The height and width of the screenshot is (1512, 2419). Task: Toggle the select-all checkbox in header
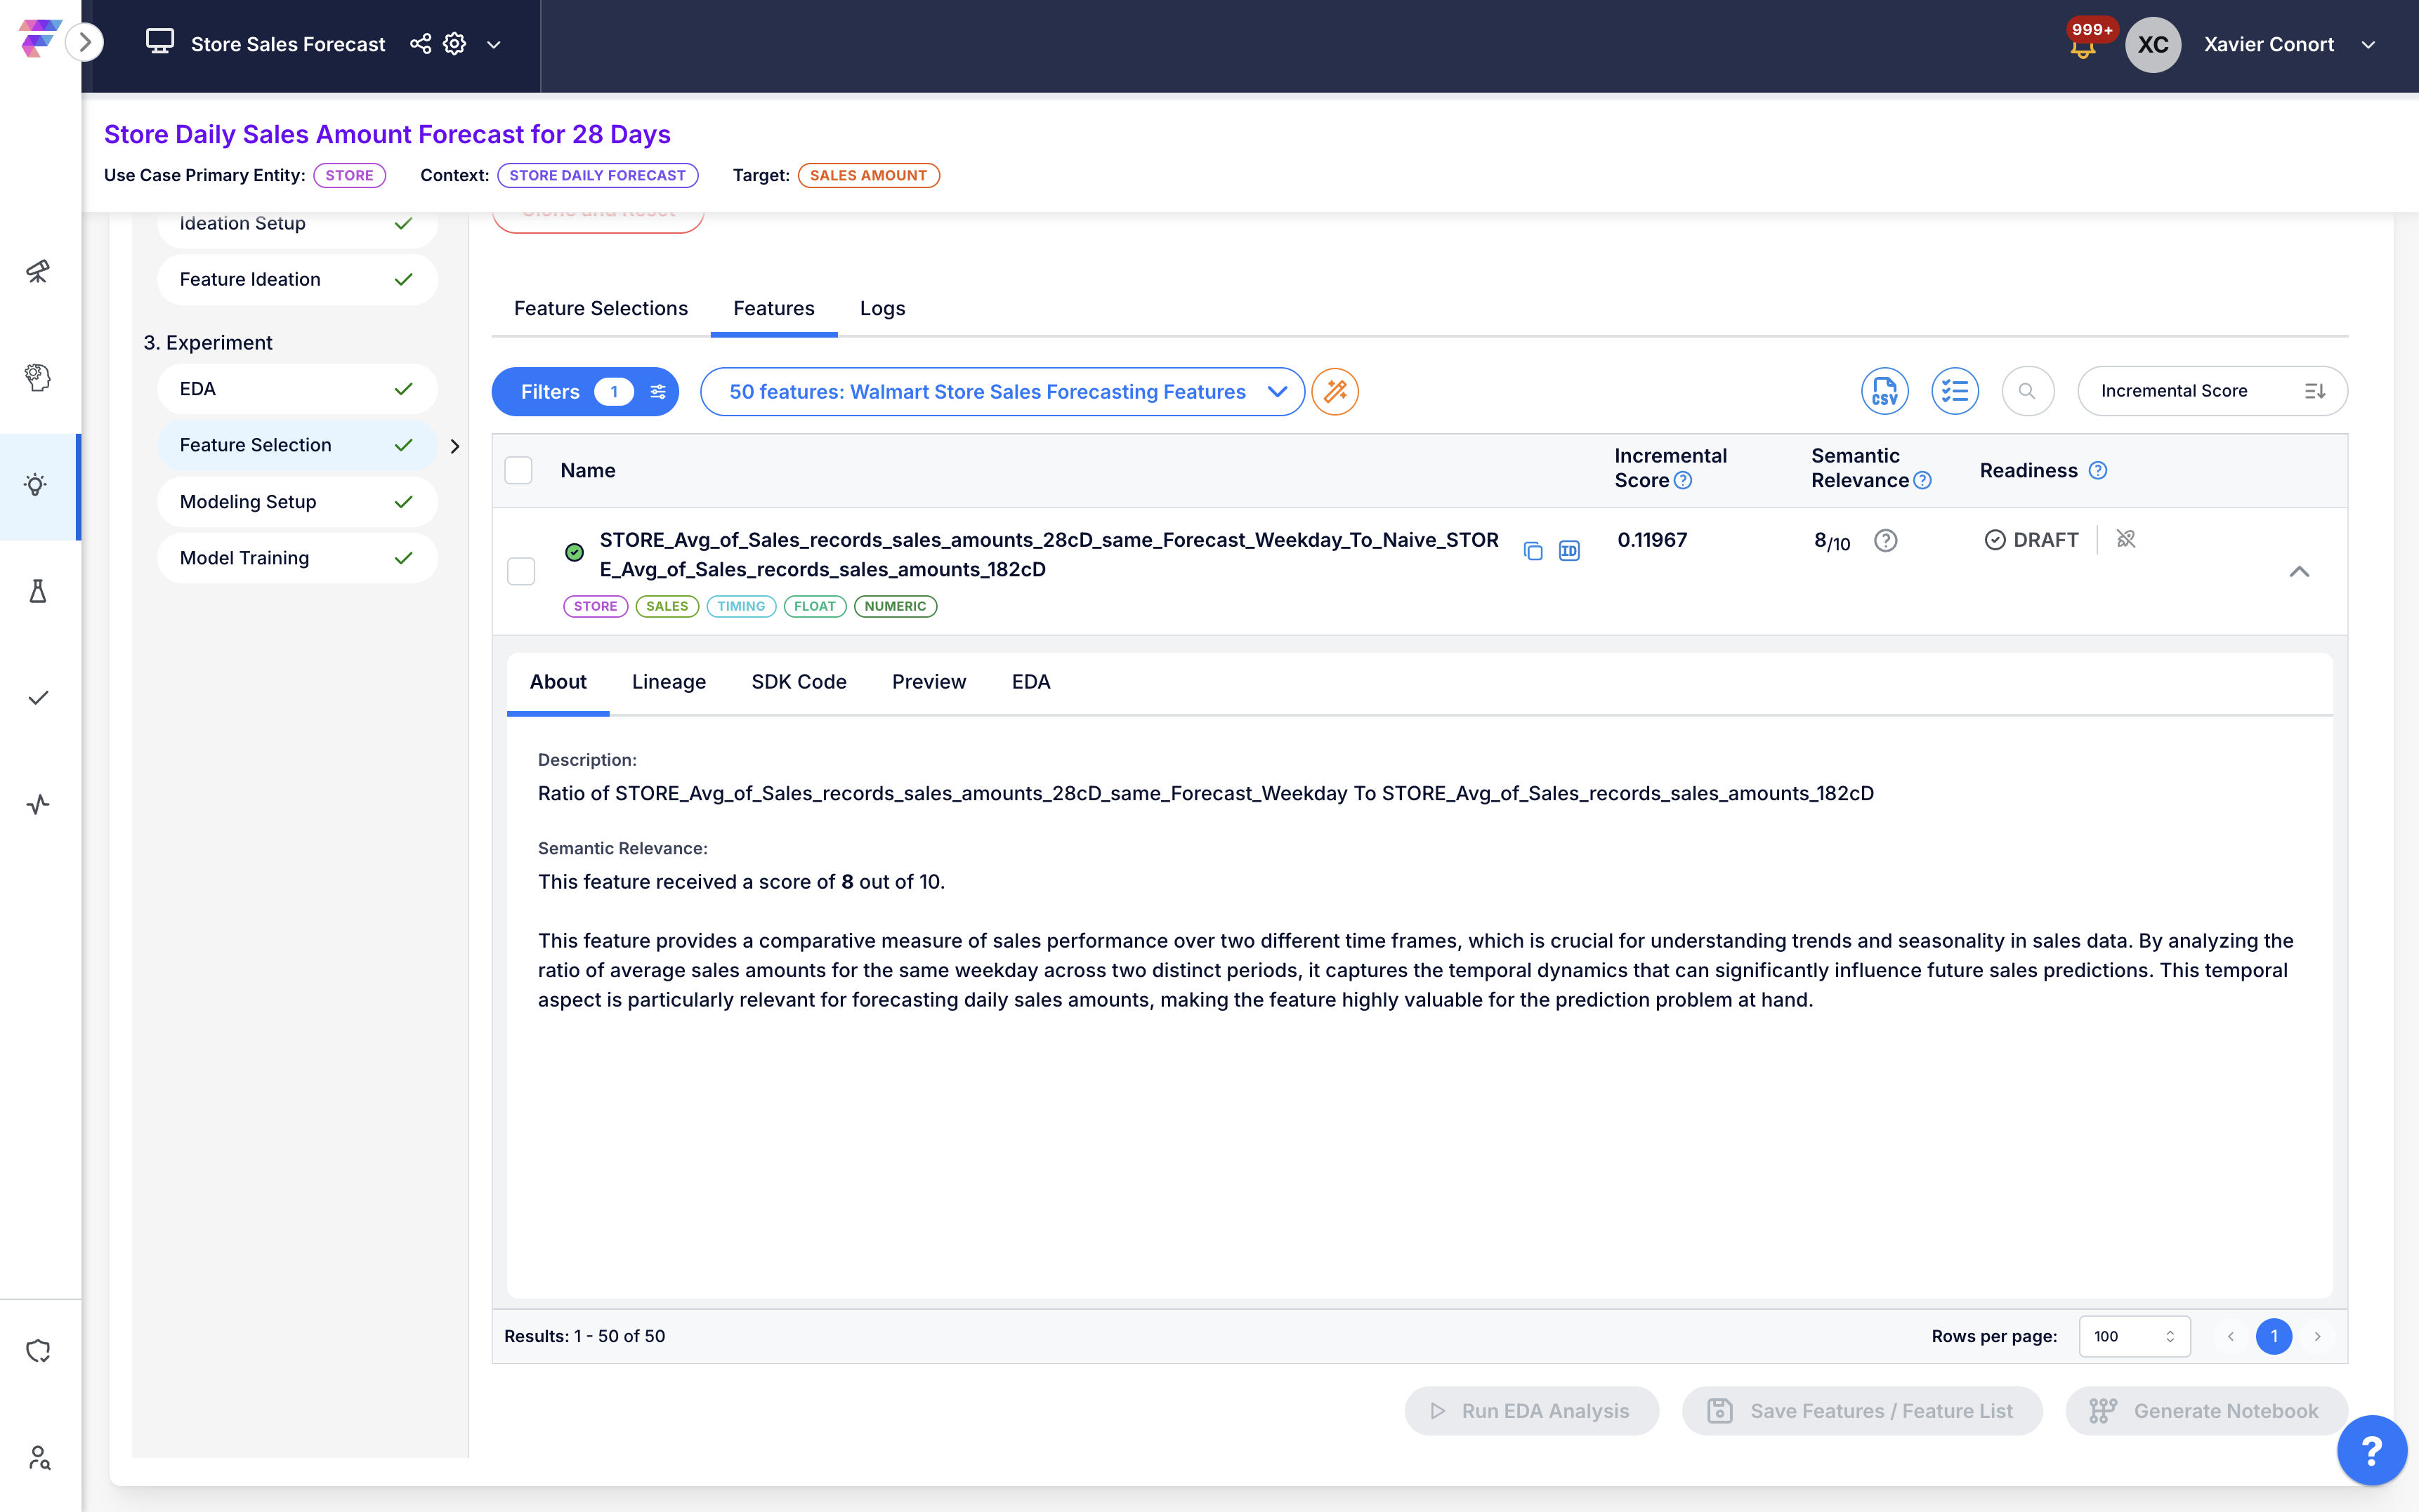tap(518, 470)
